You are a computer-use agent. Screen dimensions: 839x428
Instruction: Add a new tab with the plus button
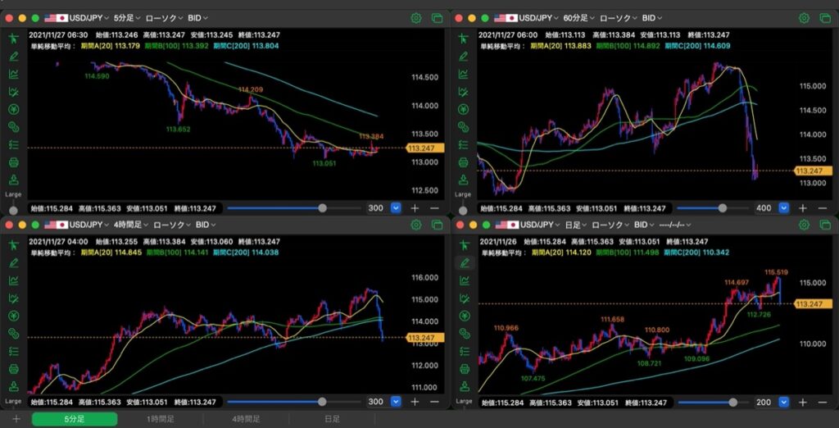coord(16,419)
